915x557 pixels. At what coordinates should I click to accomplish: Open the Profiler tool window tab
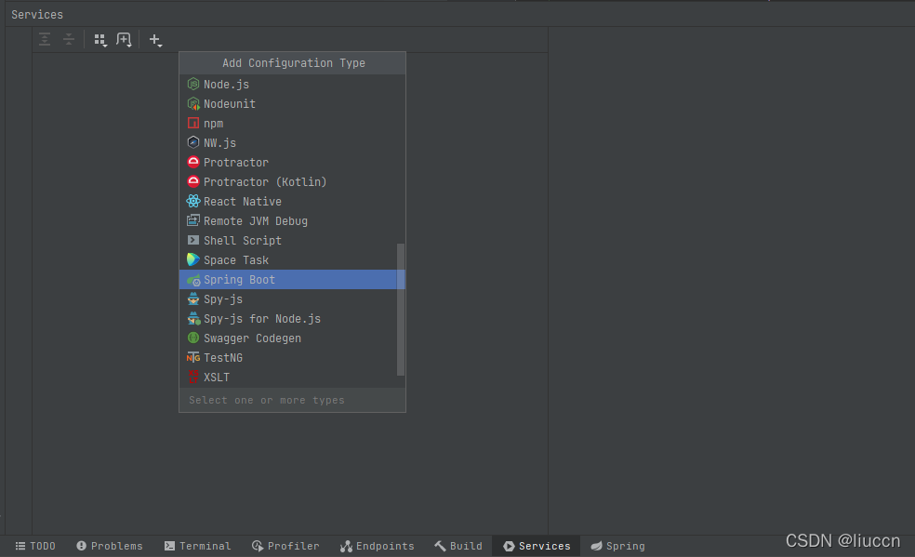coord(286,546)
